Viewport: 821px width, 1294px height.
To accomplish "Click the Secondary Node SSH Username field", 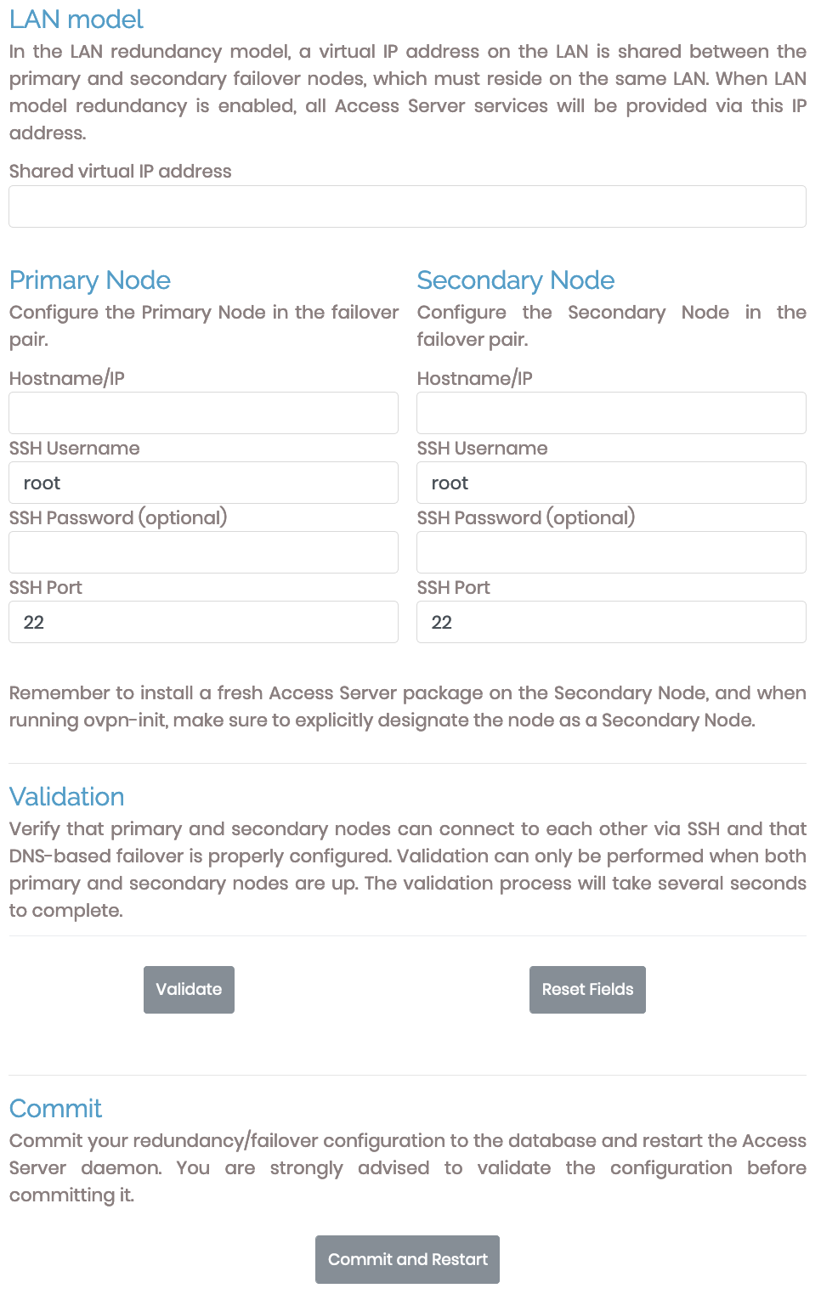I will (611, 483).
